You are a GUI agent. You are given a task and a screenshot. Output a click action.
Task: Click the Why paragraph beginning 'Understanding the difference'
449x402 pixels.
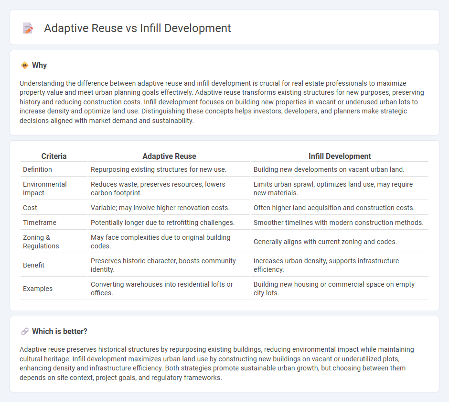[x=222, y=102]
